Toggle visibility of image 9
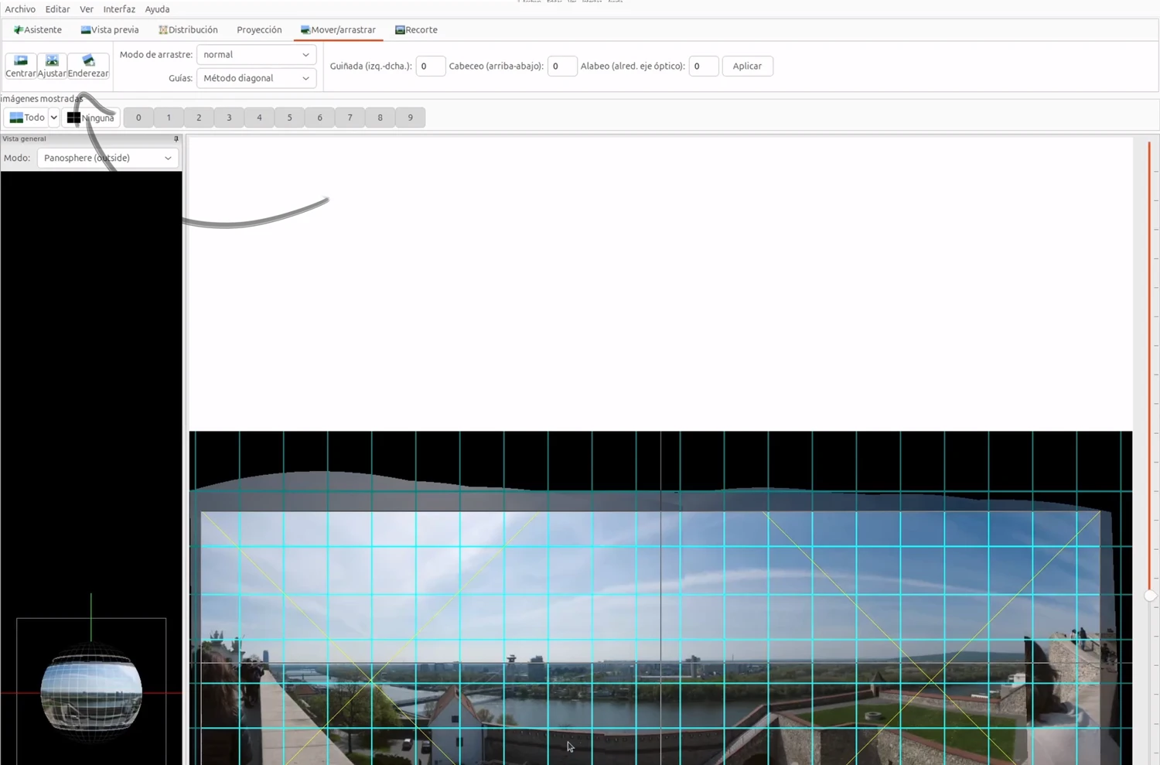 410,118
